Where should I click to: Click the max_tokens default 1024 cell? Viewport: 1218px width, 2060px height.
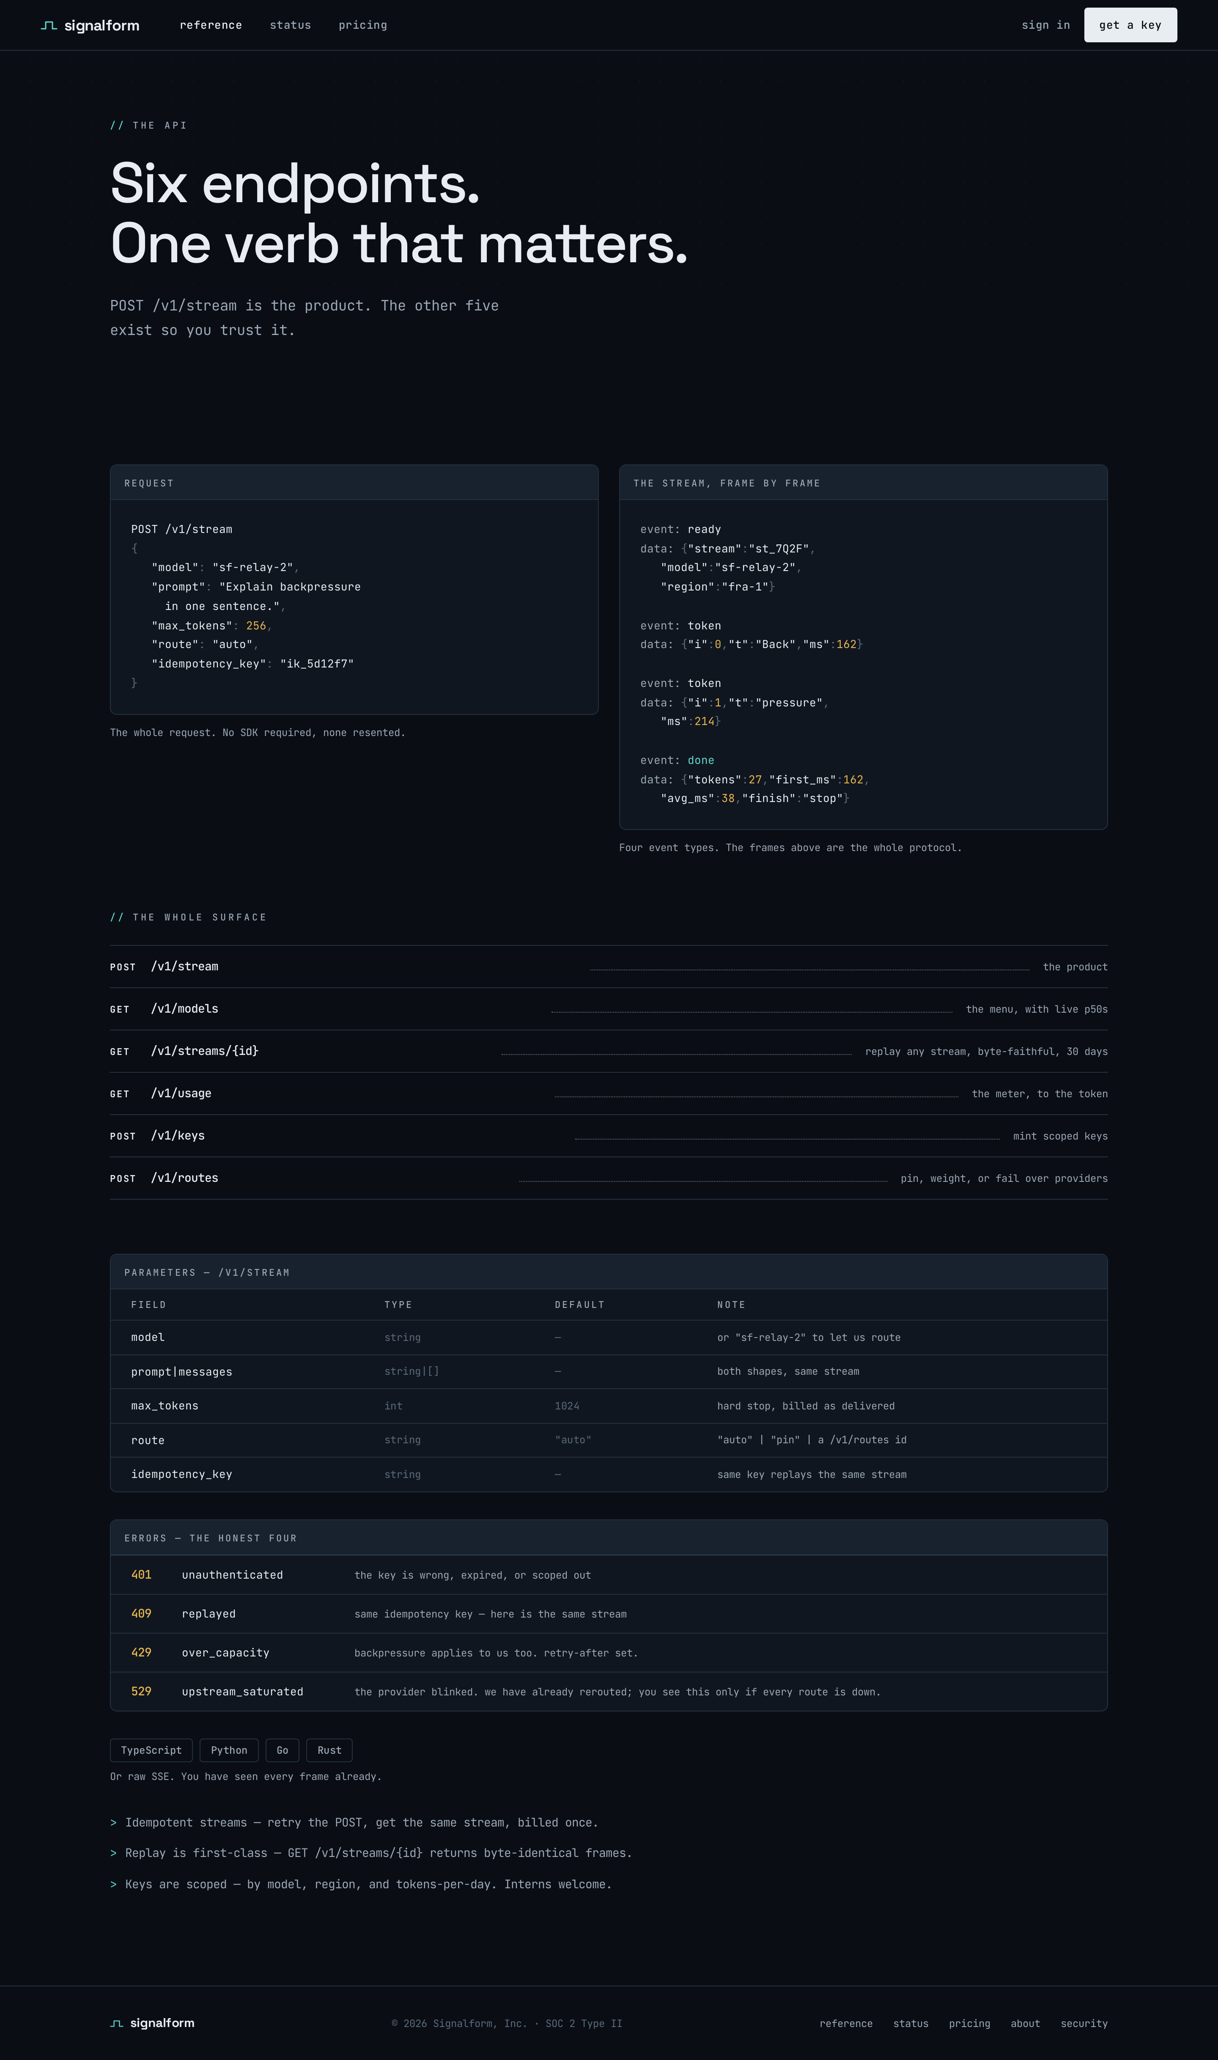pos(567,1406)
